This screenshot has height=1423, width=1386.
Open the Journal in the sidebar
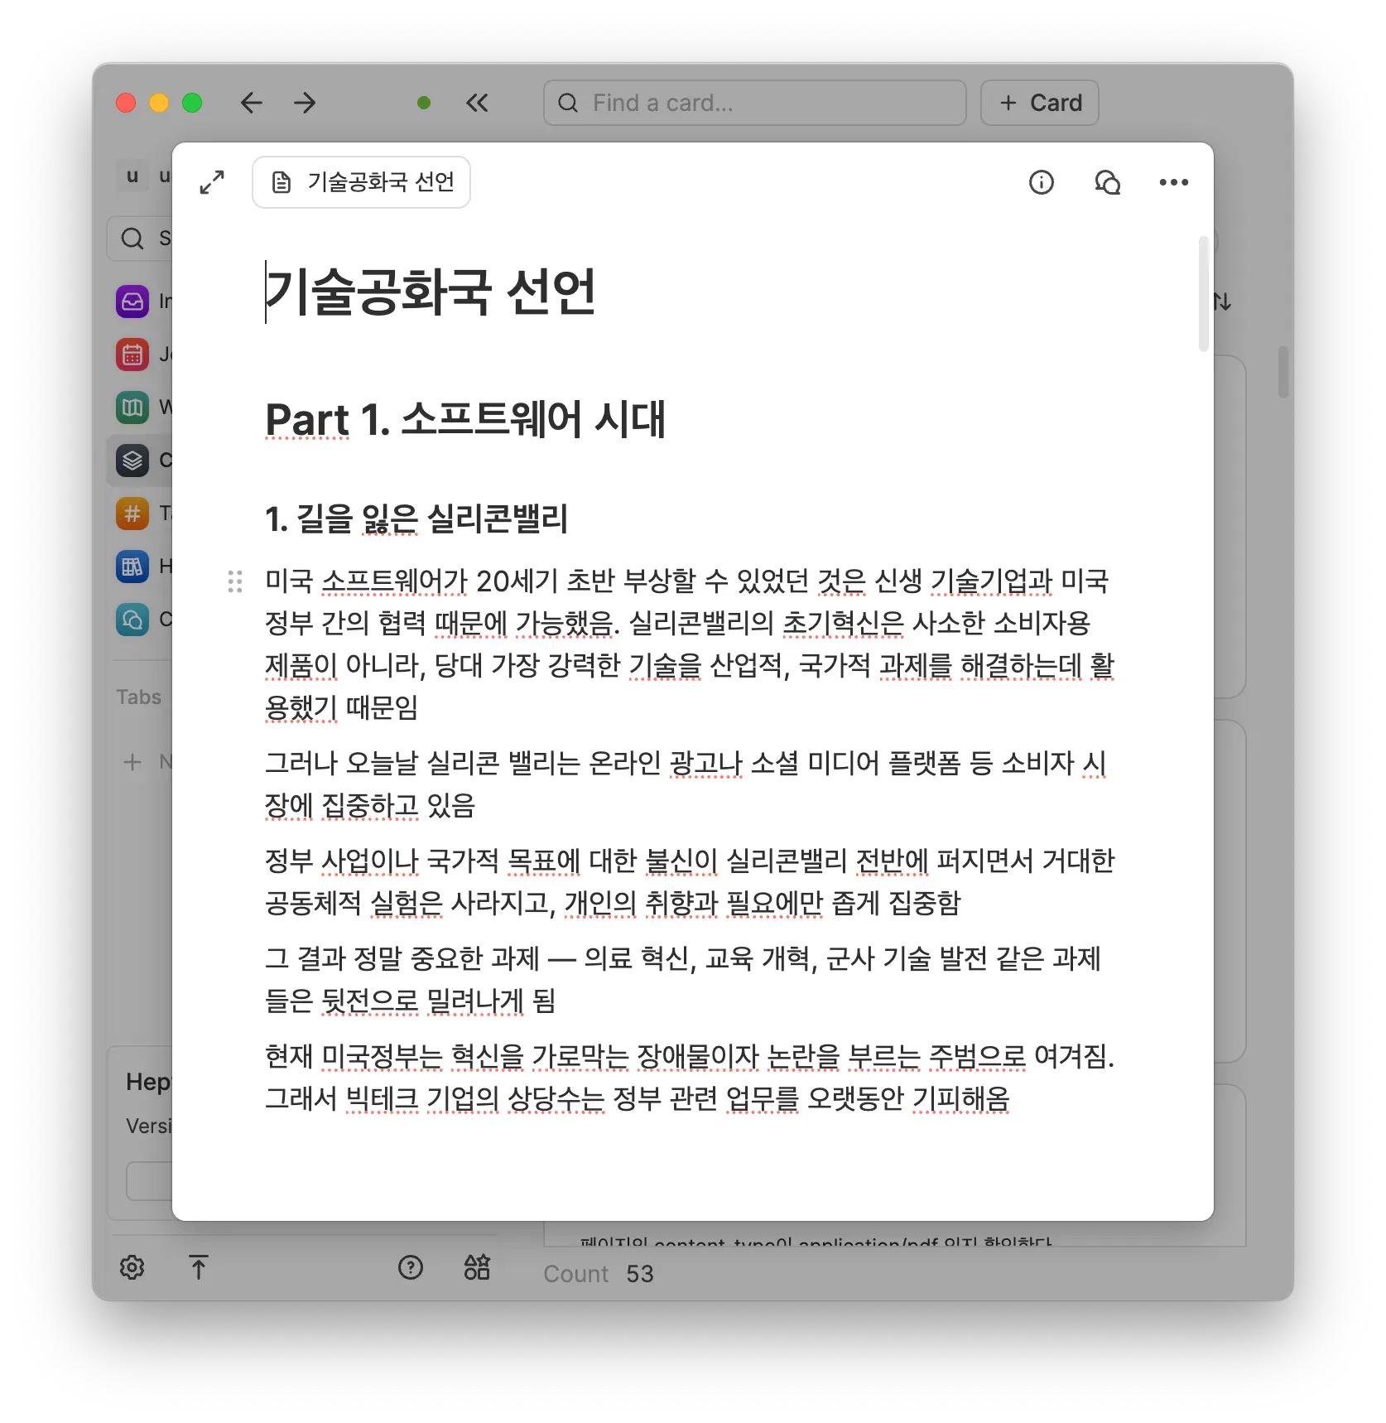coord(132,354)
